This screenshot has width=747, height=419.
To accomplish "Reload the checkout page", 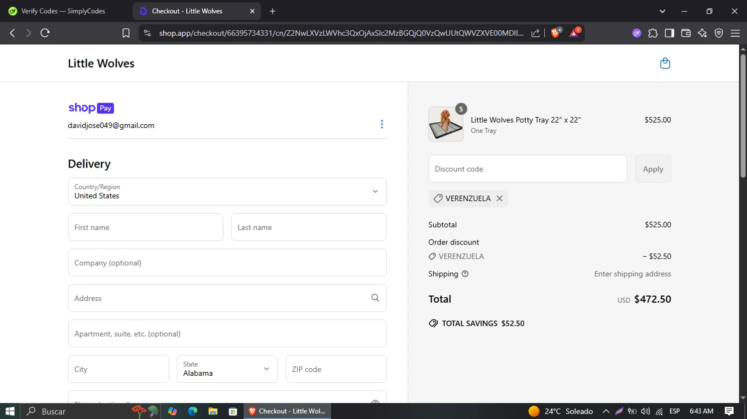I will point(45,33).
